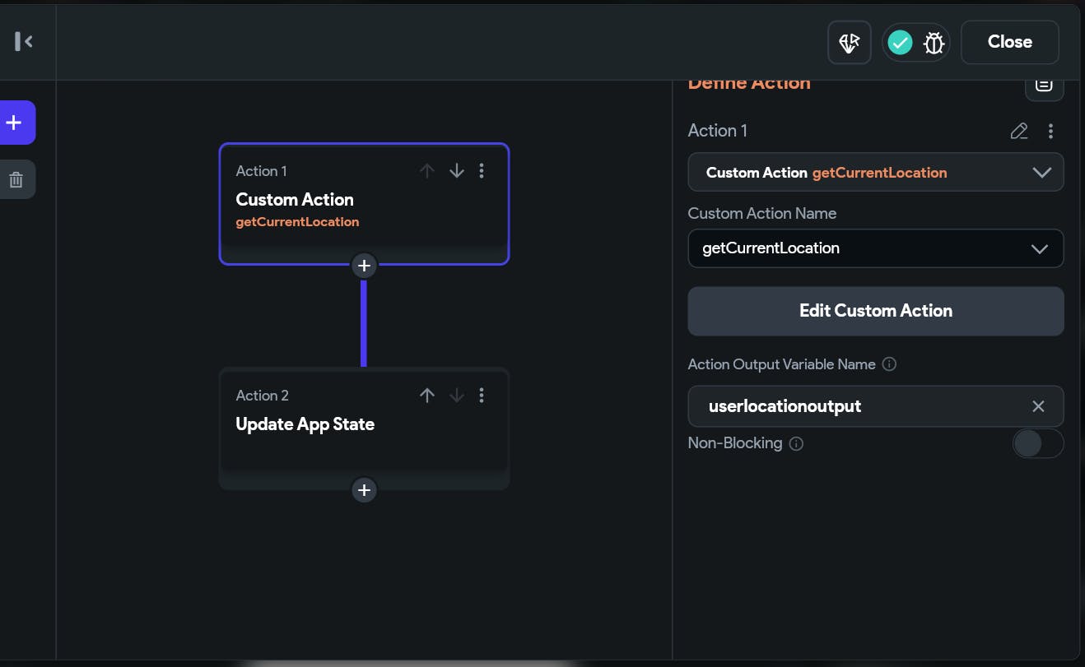Expand Custom Action getCurrentLocation dropdown
The height and width of the screenshot is (667, 1085).
(x=1041, y=173)
